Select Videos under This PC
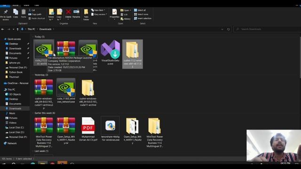Image resolution: width=301 pixels, height=169 pixels. tap(13, 123)
